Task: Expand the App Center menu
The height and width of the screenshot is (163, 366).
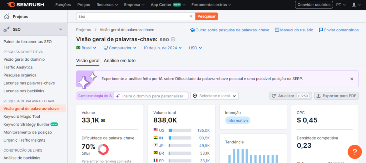Action: [168, 5]
